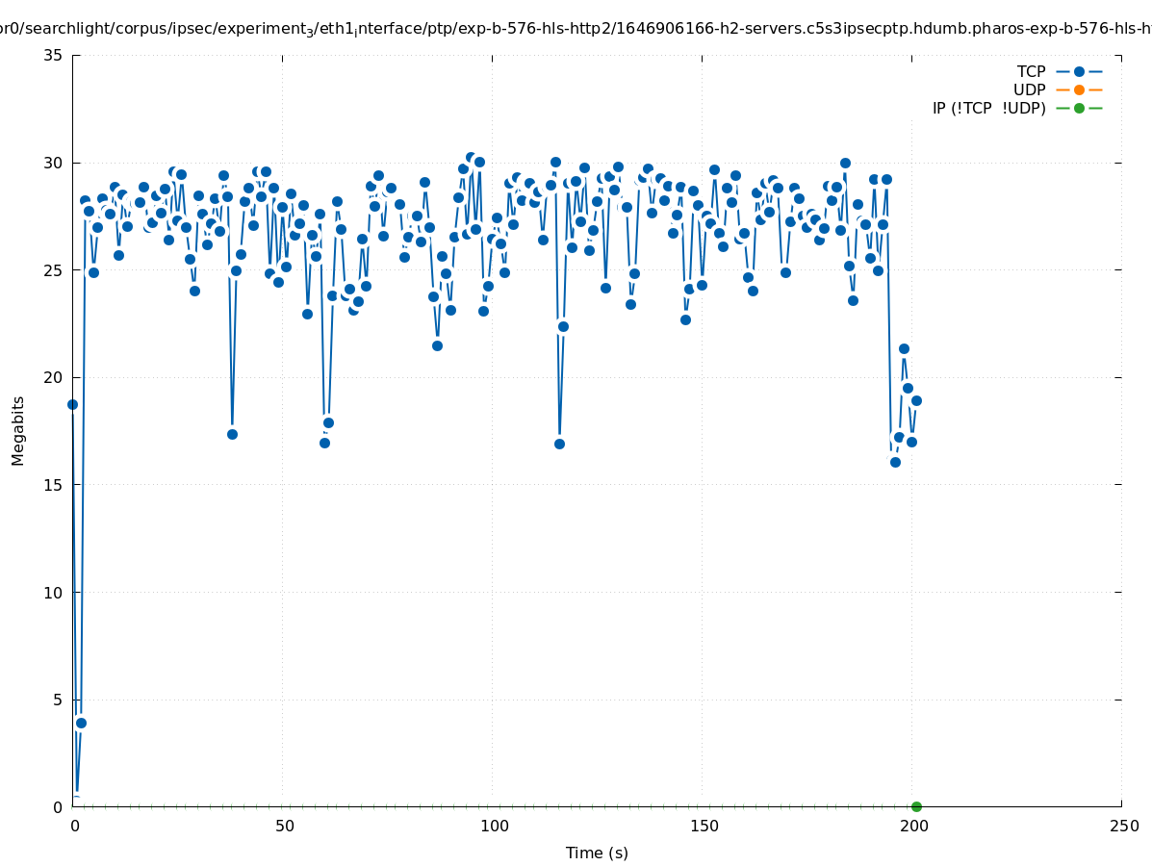Click the 50 tick label on the x-axis
1152x866 pixels.
(283, 826)
